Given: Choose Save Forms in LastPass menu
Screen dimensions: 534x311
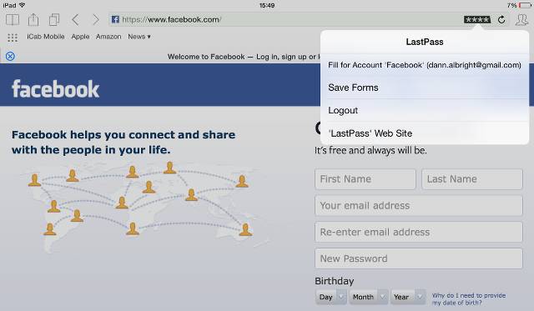Looking at the screenshot, I should click(x=425, y=88).
